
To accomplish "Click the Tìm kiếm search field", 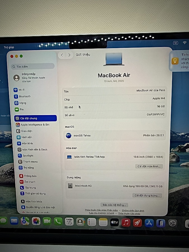I will point(33,67).
